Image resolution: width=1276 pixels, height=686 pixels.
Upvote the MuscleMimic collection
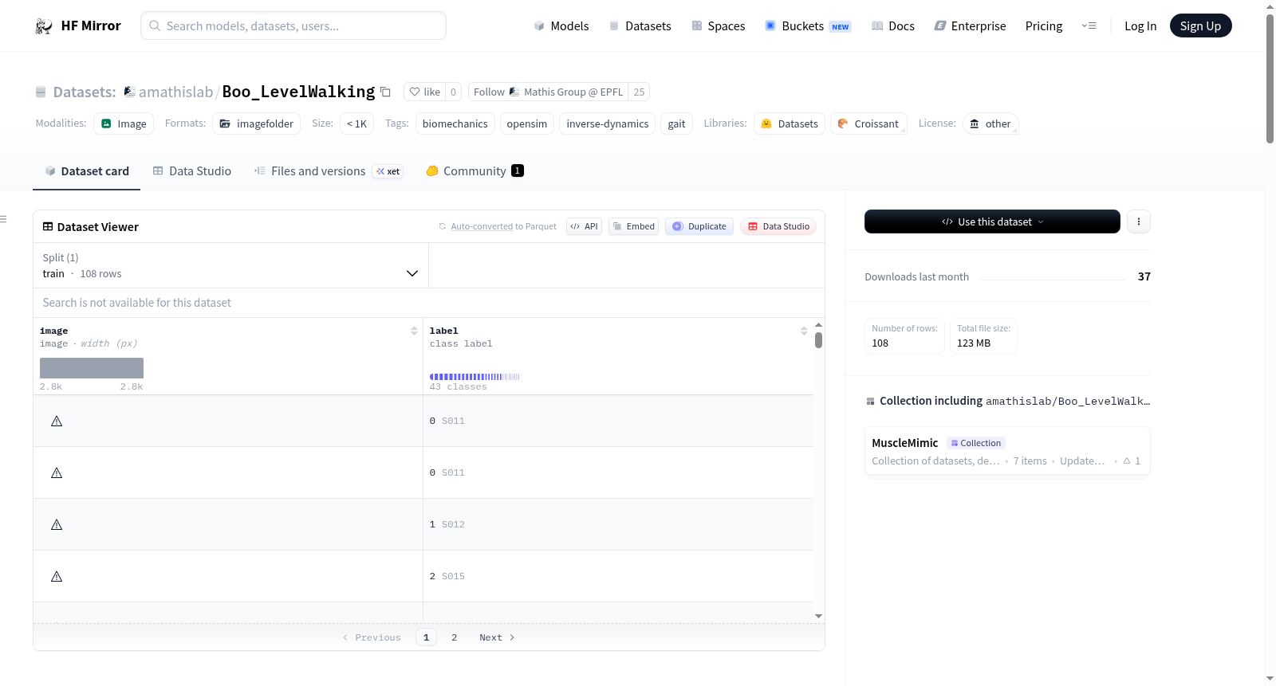tap(1132, 461)
